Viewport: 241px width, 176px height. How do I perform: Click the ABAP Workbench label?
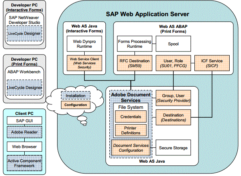(24, 72)
